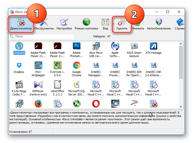Click the scrollbar down arrow
Image resolution: width=193 pixels, height=143 pixels.
click(181, 107)
